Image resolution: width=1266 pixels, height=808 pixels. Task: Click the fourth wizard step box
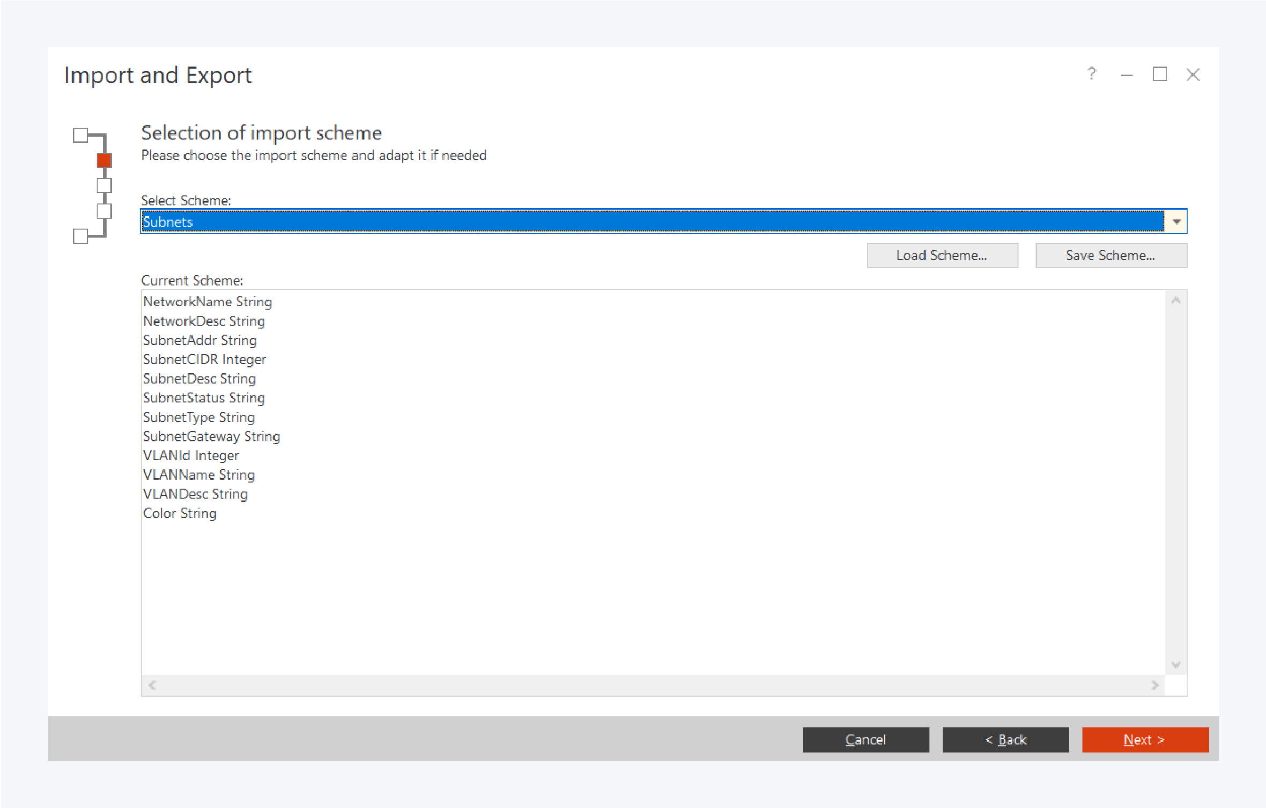click(104, 211)
